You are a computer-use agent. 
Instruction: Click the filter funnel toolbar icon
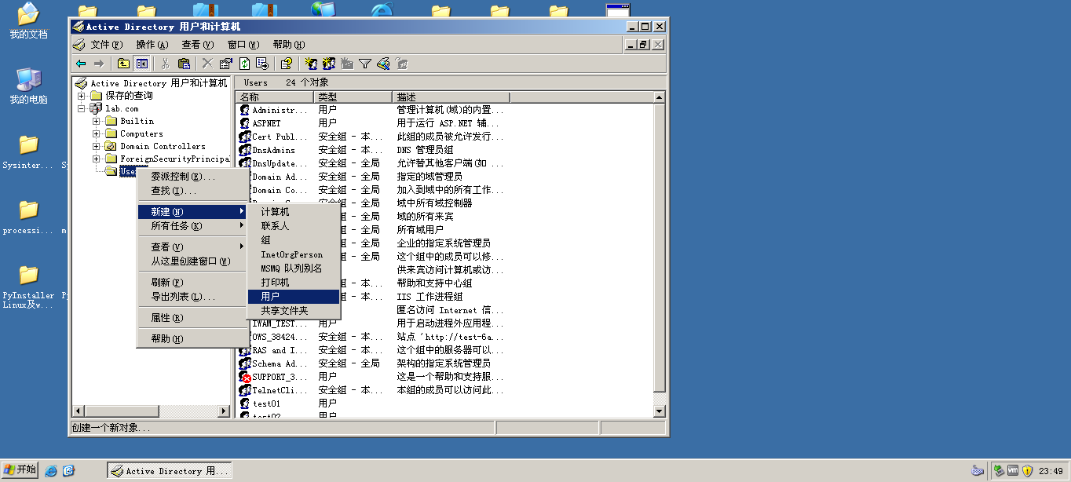click(365, 64)
